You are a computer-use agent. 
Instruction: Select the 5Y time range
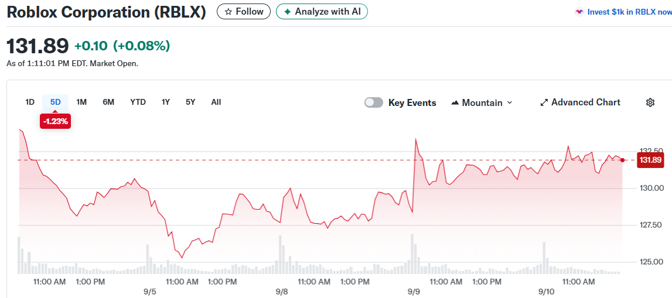point(190,102)
